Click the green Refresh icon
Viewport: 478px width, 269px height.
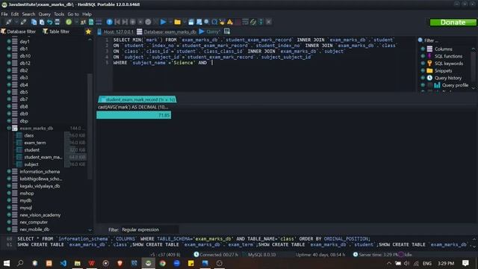69,22
